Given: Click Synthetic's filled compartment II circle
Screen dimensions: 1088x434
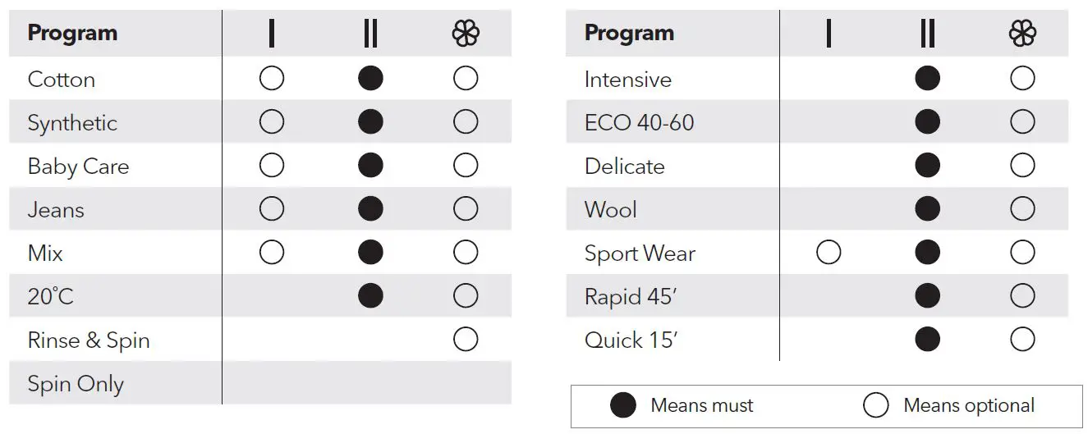Looking at the screenshot, I should click(370, 122).
